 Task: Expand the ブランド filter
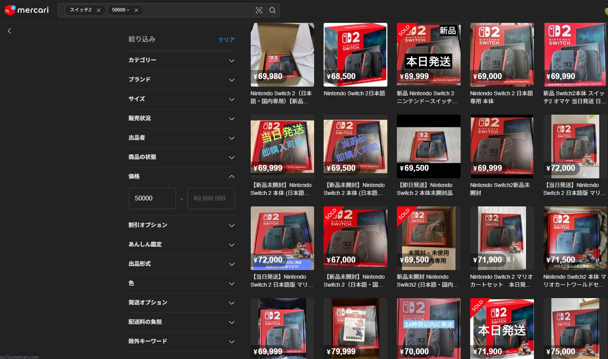click(x=181, y=80)
